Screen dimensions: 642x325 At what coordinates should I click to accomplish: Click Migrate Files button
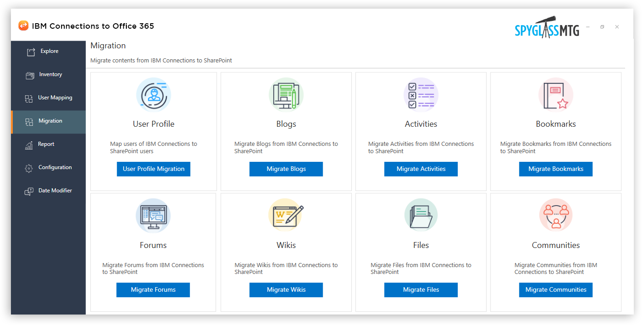pos(421,289)
